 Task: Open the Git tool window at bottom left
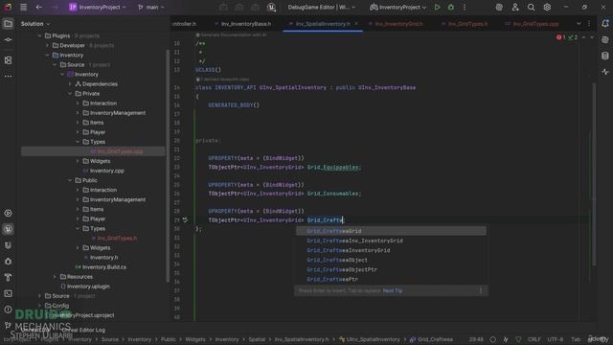click(8, 326)
